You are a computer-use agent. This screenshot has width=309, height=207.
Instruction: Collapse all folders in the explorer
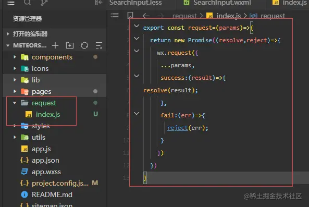click(x=98, y=45)
